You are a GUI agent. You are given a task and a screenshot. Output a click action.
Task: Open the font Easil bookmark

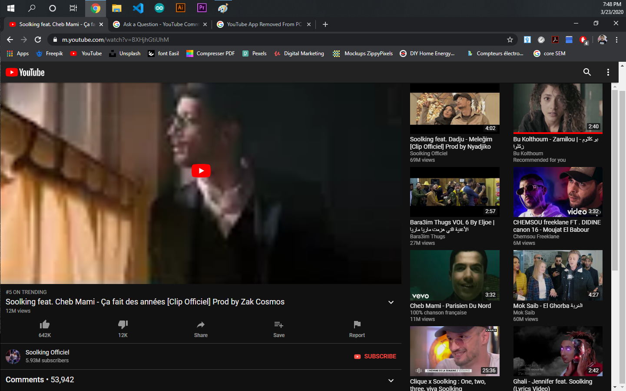pos(163,53)
